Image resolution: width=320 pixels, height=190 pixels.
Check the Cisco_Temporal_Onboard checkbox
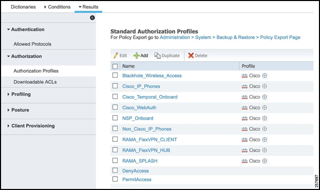(x=115, y=97)
